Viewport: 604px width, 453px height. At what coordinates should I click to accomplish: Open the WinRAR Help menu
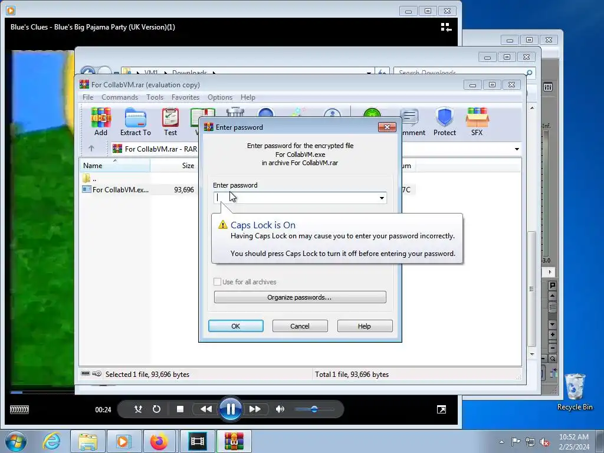tap(248, 97)
